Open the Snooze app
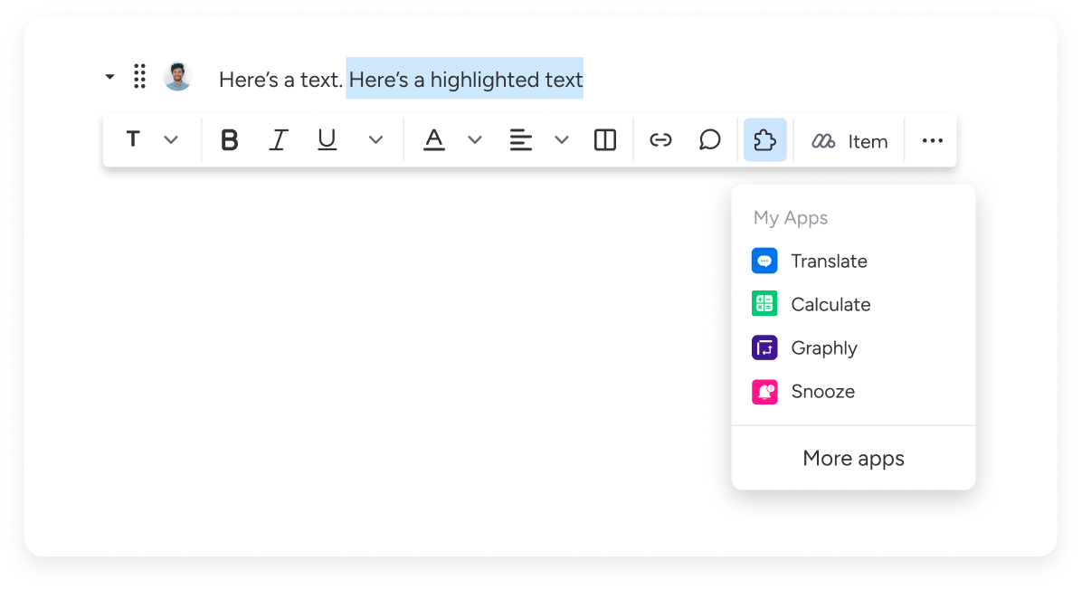This screenshot has width=1082, height=590. [x=822, y=391]
